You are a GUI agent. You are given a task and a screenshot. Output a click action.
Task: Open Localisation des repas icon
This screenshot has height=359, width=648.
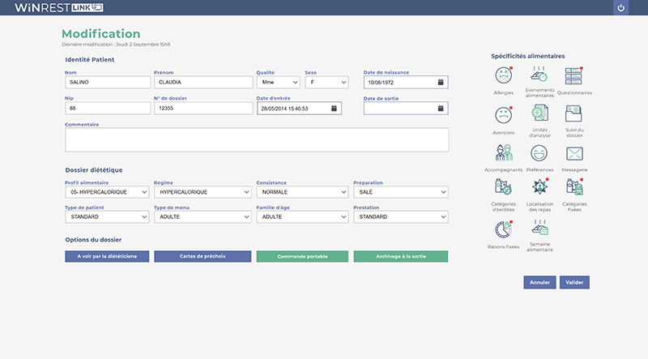point(539,187)
